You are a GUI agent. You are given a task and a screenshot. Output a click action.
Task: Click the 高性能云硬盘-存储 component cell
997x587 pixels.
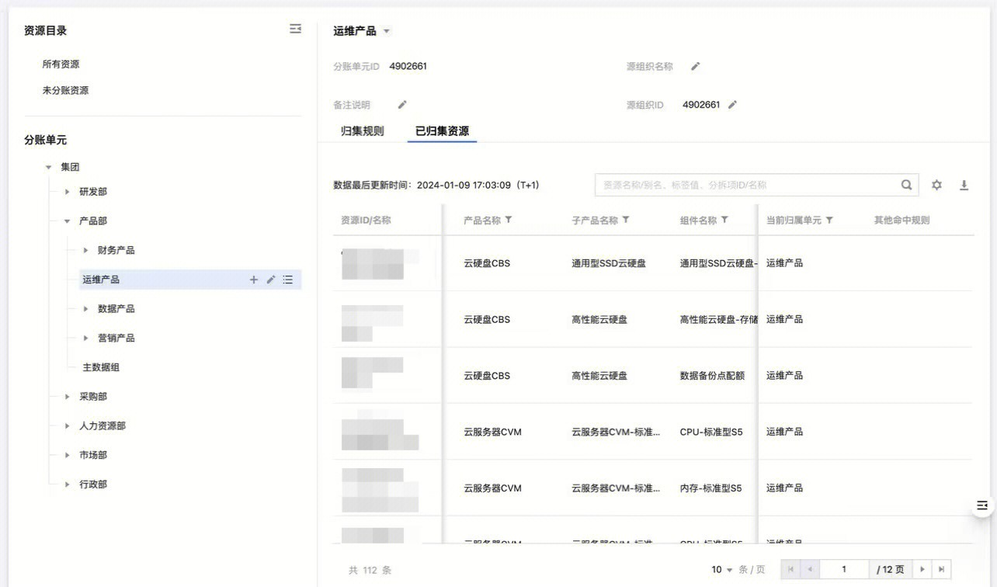click(718, 320)
